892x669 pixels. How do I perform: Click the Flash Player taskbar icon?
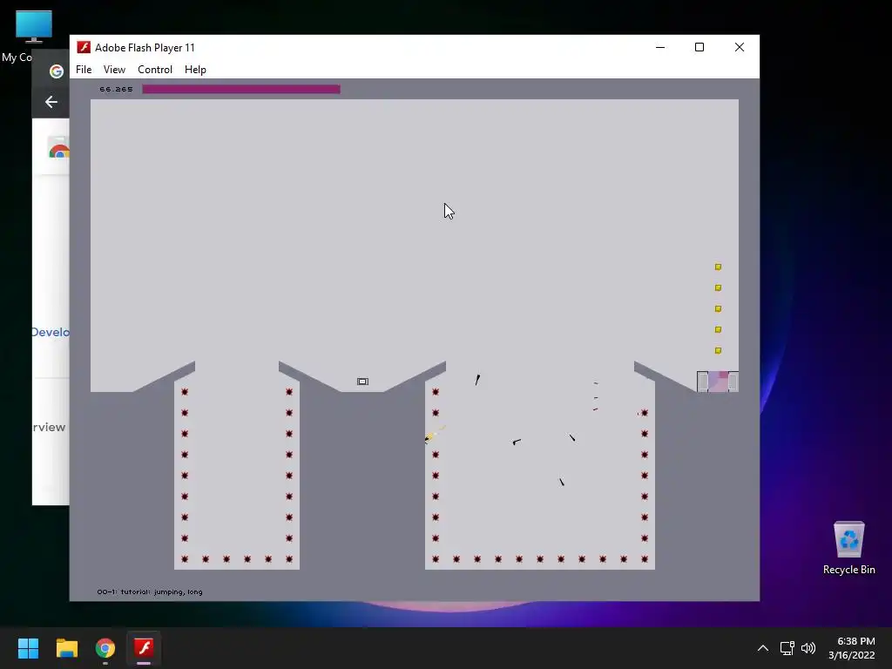[x=144, y=648]
